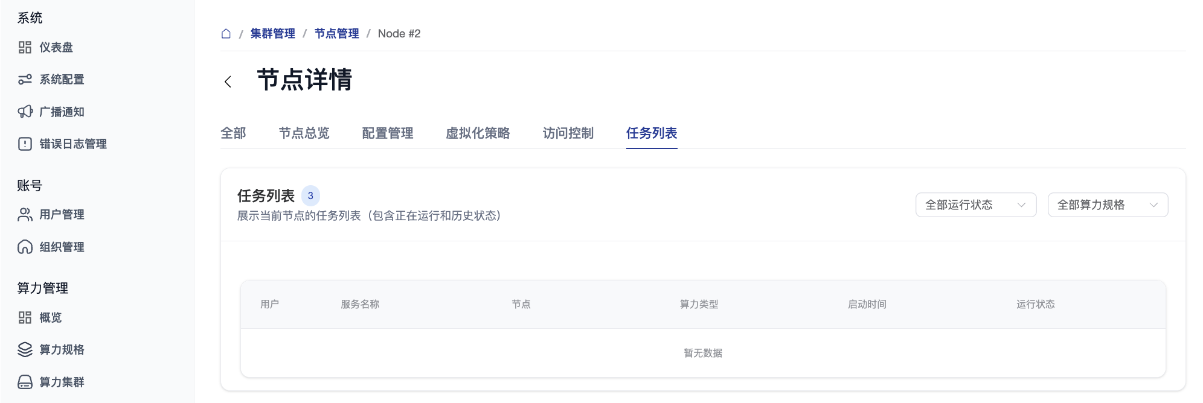Select the 广播通知 megaphone icon
Viewport: 1203px width, 403px height.
pyautogui.click(x=25, y=112)
